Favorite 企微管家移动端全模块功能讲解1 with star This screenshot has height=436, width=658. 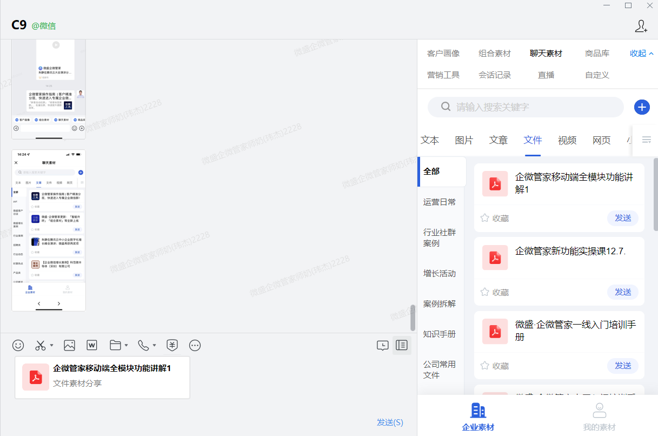click(x=485, y=218)
